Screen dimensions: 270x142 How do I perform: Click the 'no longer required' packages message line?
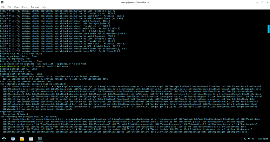pos(50,76)
